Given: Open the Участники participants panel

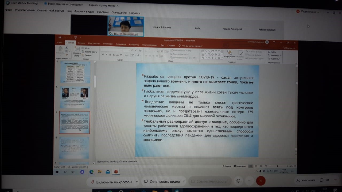Looking at the screenshot, I should (306, 180).
